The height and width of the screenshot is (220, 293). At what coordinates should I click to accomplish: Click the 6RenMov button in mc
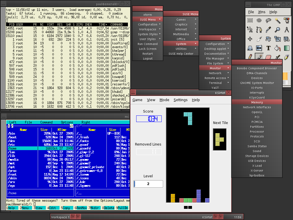[81, 208]
